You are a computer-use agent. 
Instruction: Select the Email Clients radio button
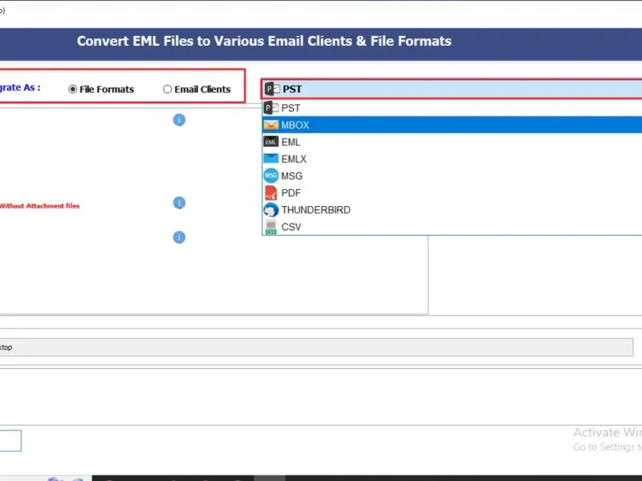[x=168, y=90]
